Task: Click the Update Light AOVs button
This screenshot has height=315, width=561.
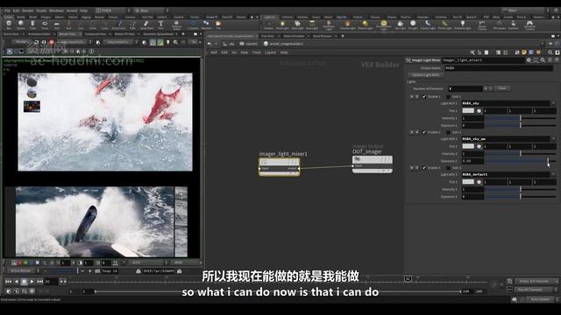Action: point(426,75)
